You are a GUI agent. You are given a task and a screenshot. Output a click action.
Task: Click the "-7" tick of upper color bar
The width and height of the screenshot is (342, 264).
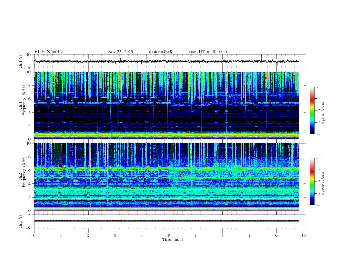pos(319,134)
